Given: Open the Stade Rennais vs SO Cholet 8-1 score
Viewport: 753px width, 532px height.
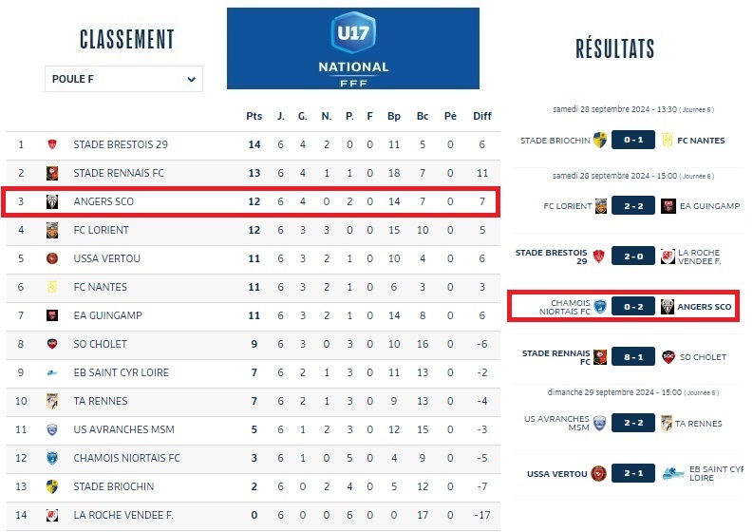Looking at the screenshot, I should (633, 357).
